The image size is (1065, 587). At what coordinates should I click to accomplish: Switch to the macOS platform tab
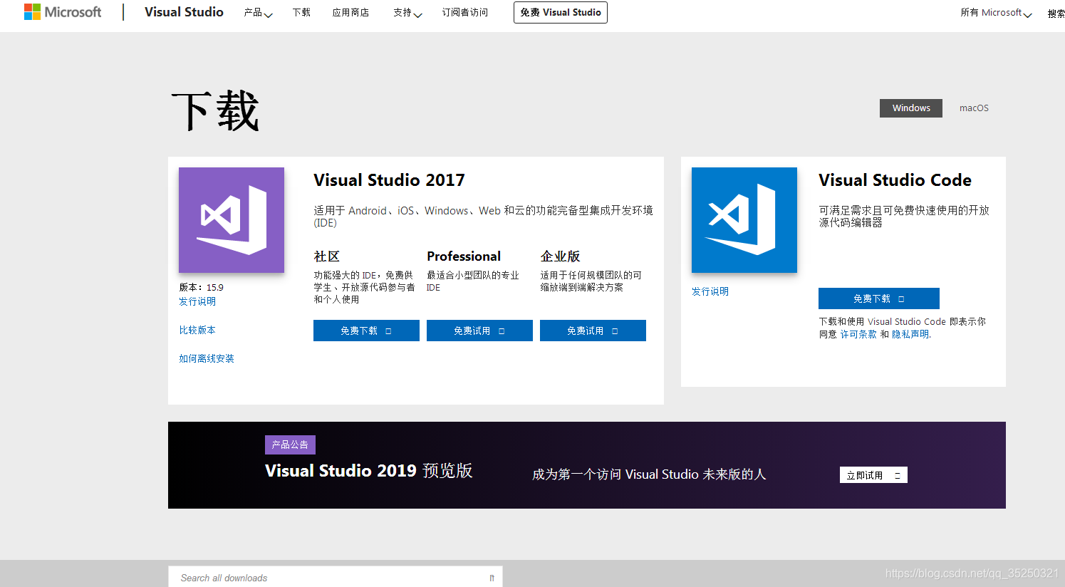(x=974, y=108)
